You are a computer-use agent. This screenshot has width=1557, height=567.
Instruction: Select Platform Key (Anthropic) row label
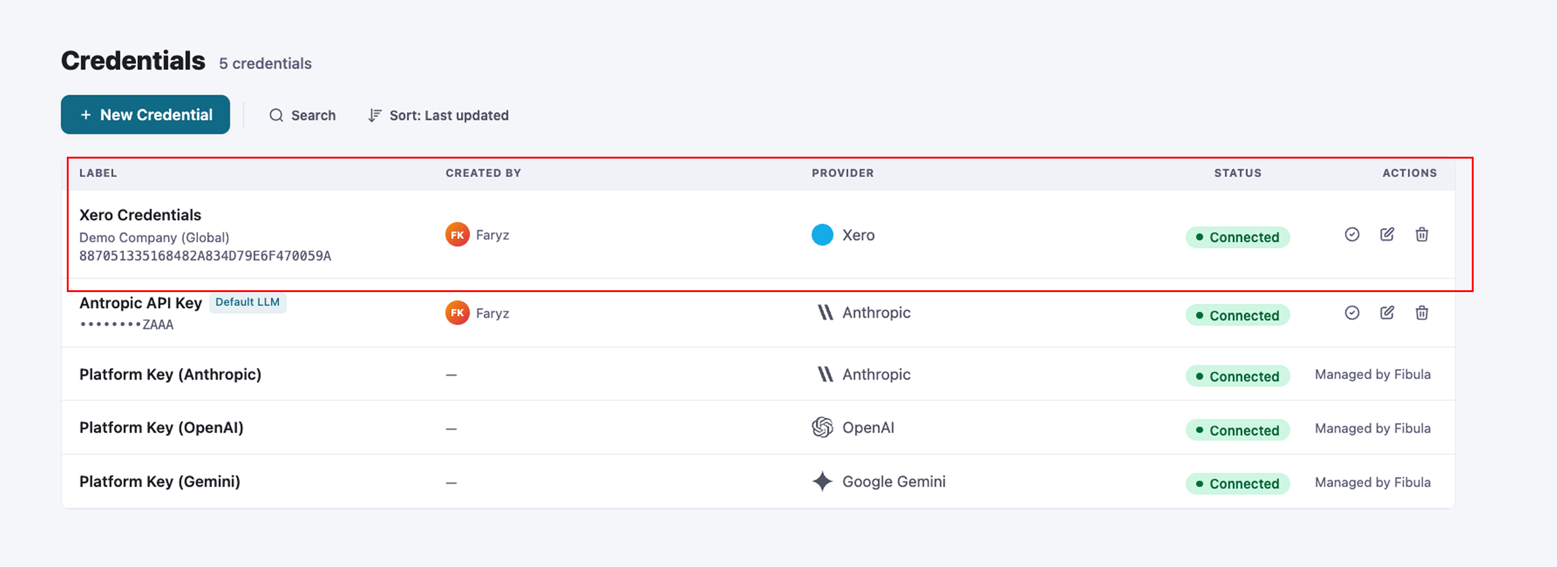tap(170, 374)
